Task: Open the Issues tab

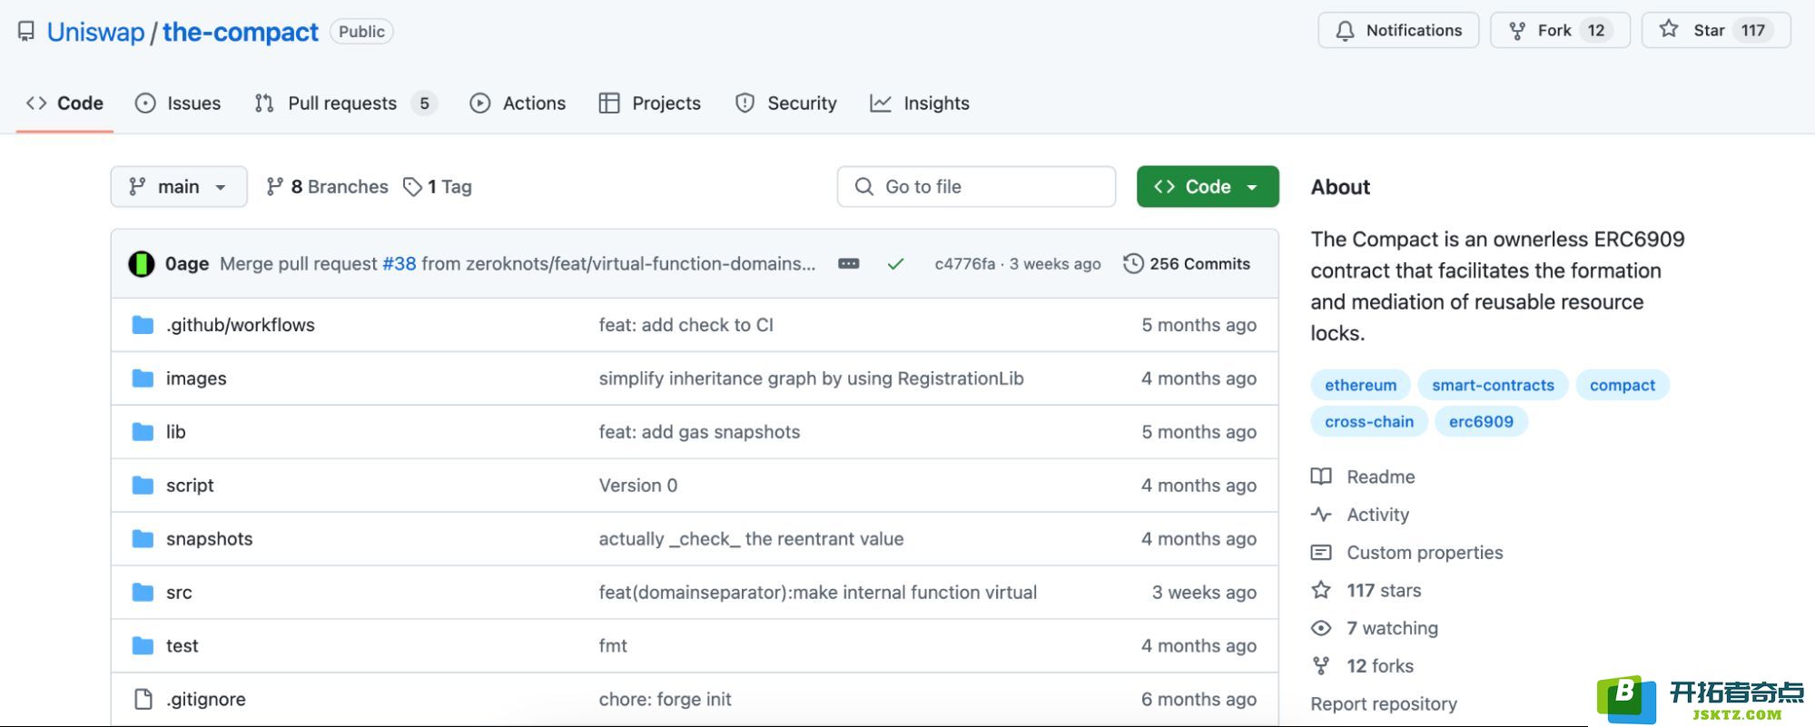Action: tap(178, 103)
